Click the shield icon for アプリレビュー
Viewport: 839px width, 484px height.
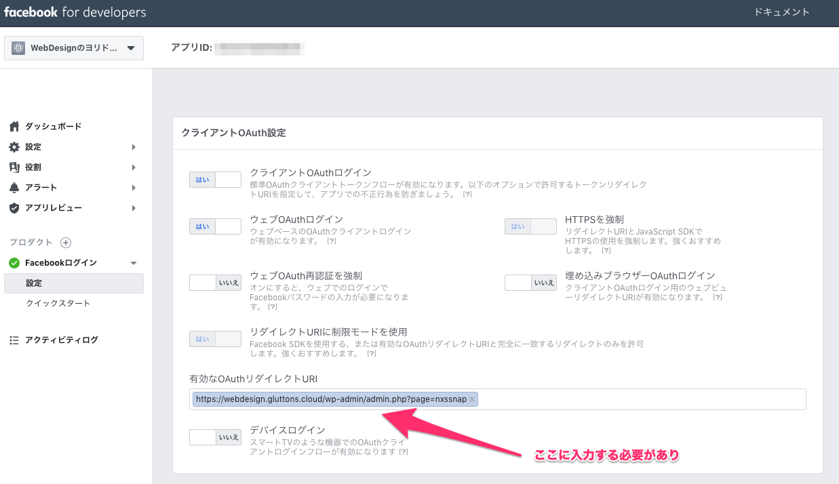(14, 208)
